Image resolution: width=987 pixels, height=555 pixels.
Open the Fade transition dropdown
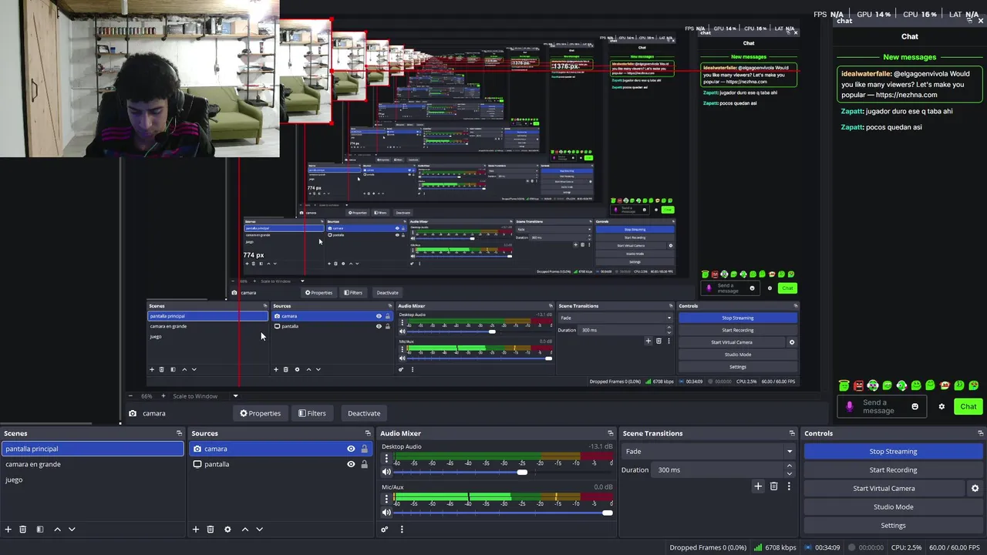pos(709,452)
